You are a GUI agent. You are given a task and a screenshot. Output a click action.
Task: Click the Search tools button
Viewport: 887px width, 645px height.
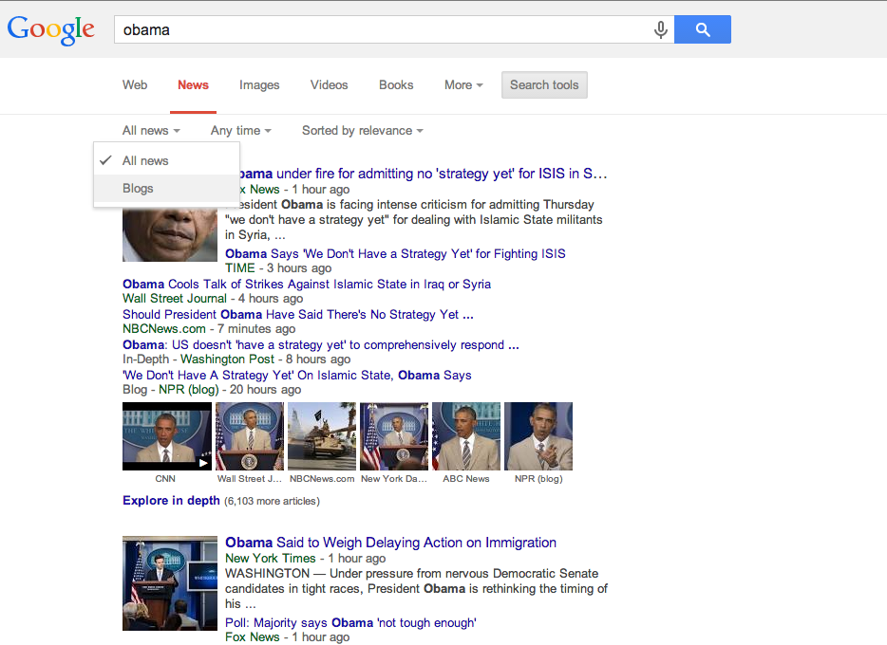(x=544, y=84)
